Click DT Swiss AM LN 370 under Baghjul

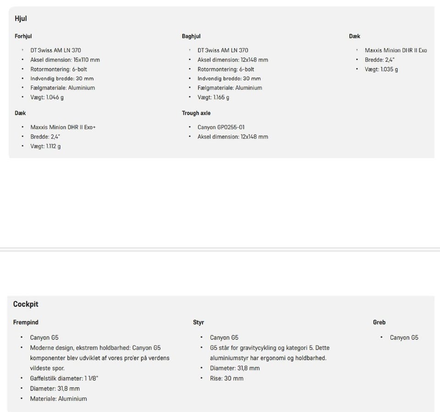tap(223, 50)
